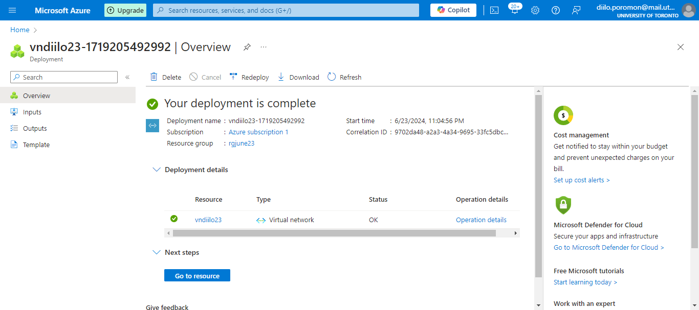Launch Cloud Shell from the top bar
This screenshot has width=699, height=310.
pos(494,10)
